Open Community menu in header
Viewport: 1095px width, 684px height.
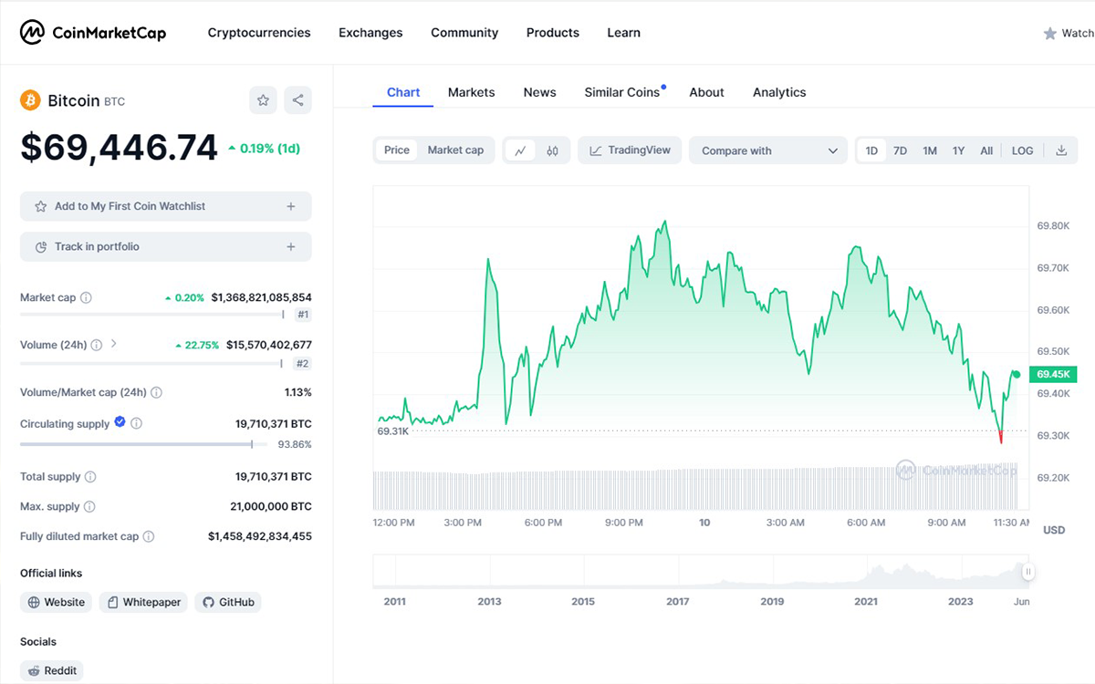pos(464,33)
